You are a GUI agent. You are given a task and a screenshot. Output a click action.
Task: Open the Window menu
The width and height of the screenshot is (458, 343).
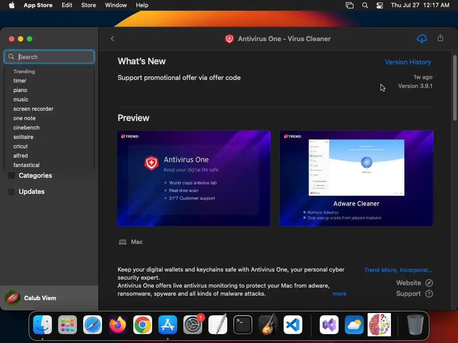116,5
